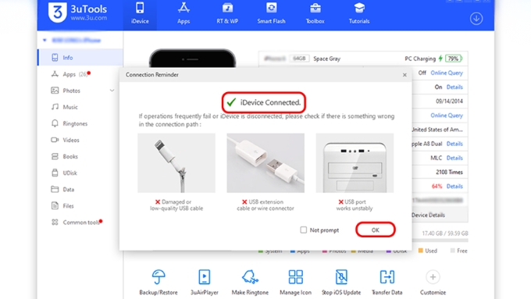Launch 3uAirPlayer tool
This screenshot has height=299, width=531.
(205, 282)
